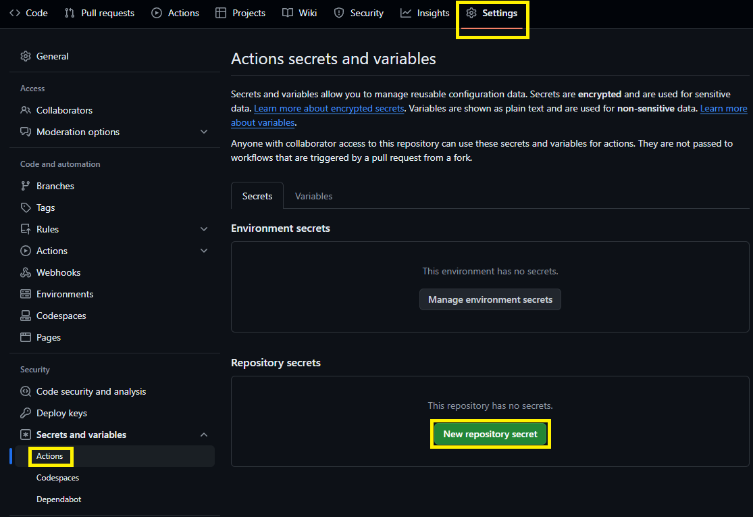Open Learn more about encrypted secrets link
The width and height of the screenshot is (753, 517).
329,108
